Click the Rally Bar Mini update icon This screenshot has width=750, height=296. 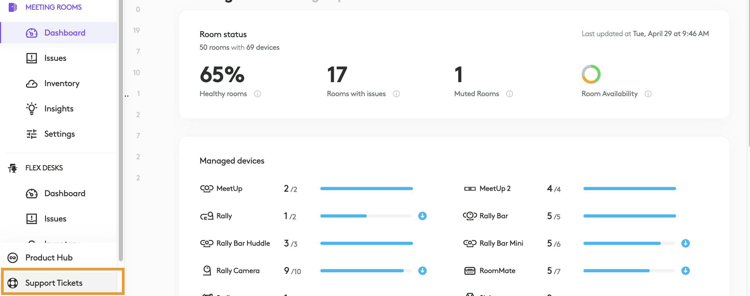[x=685, y=243]
